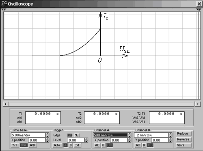Click left scroll arrow under the graph

pyautogui.click(x=5, y=104)
